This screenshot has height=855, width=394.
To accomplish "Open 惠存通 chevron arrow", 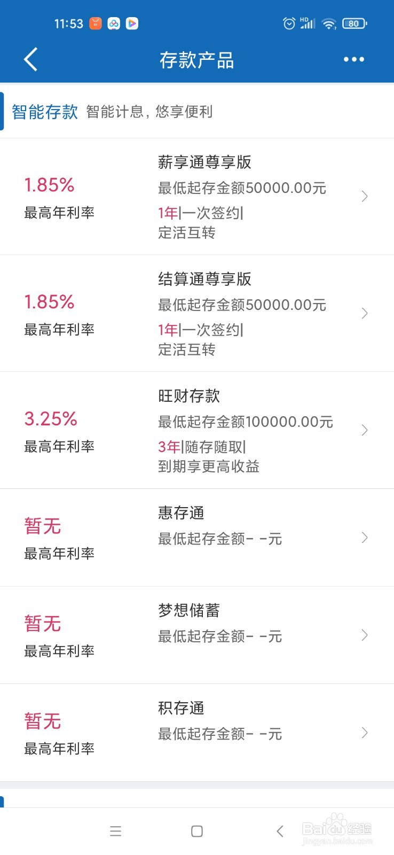I will click(365, 538).
